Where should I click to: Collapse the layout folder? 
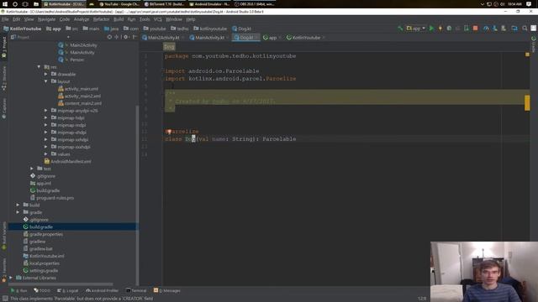click(x=45, y=81)
